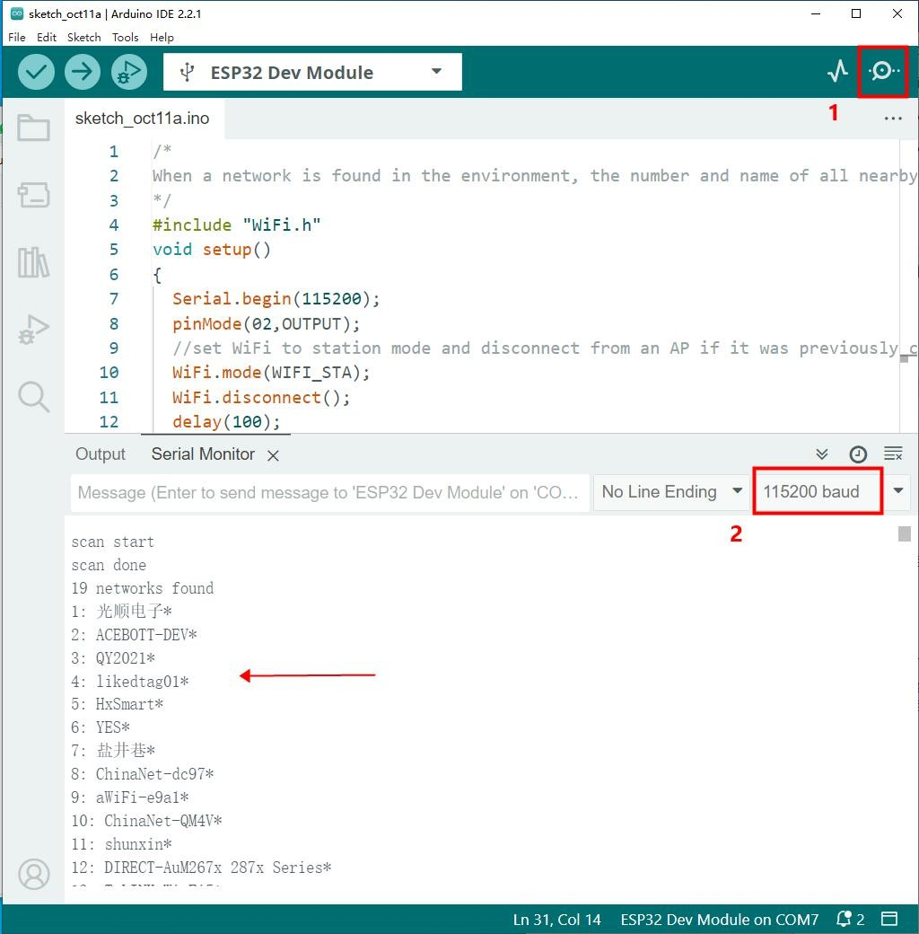Minimize the Arduino IDE window
This screenshot has height=934, width=919.
(x=816, y=13)
